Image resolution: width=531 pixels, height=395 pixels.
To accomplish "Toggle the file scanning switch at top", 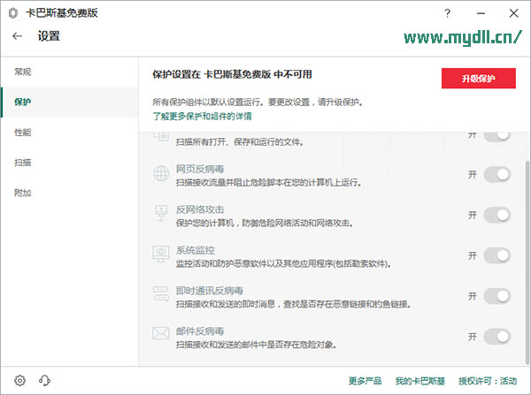I will [496, 136].
